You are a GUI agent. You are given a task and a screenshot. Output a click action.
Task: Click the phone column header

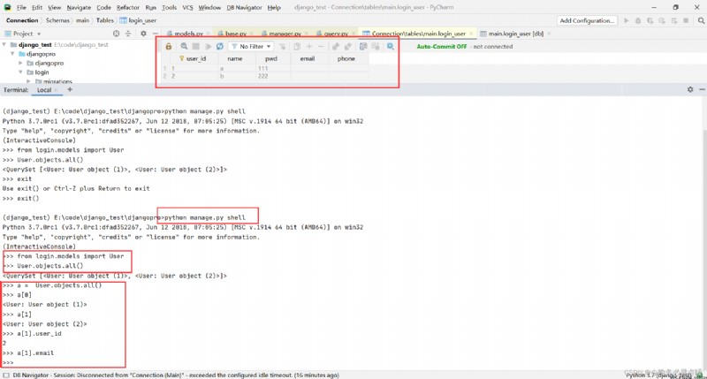[x=346, y=58]
